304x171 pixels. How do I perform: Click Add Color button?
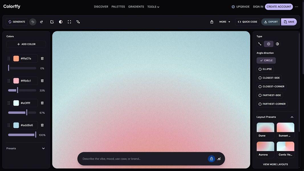click(26, 44)
